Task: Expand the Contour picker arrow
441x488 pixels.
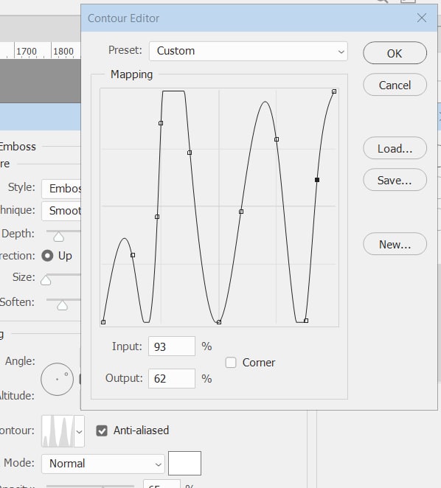Action: point(79,431)
